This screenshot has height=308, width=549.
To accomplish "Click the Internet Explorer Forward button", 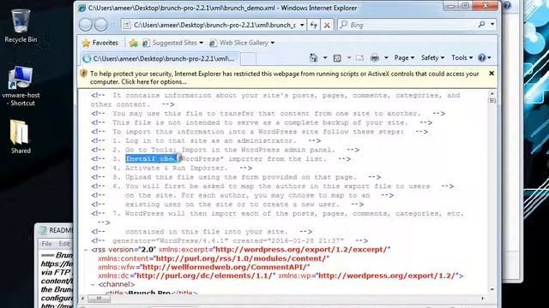I will (101, 25).
